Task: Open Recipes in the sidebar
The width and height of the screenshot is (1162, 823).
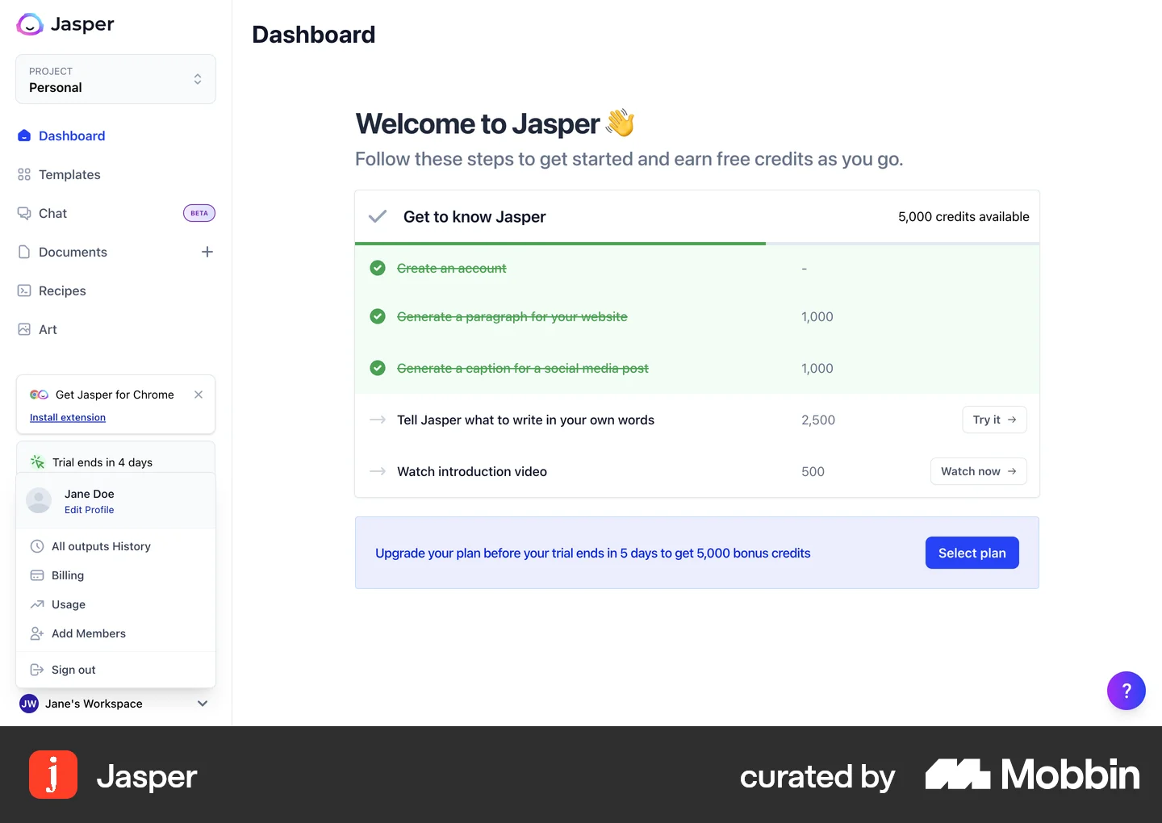Action: (x=62, y=290)
